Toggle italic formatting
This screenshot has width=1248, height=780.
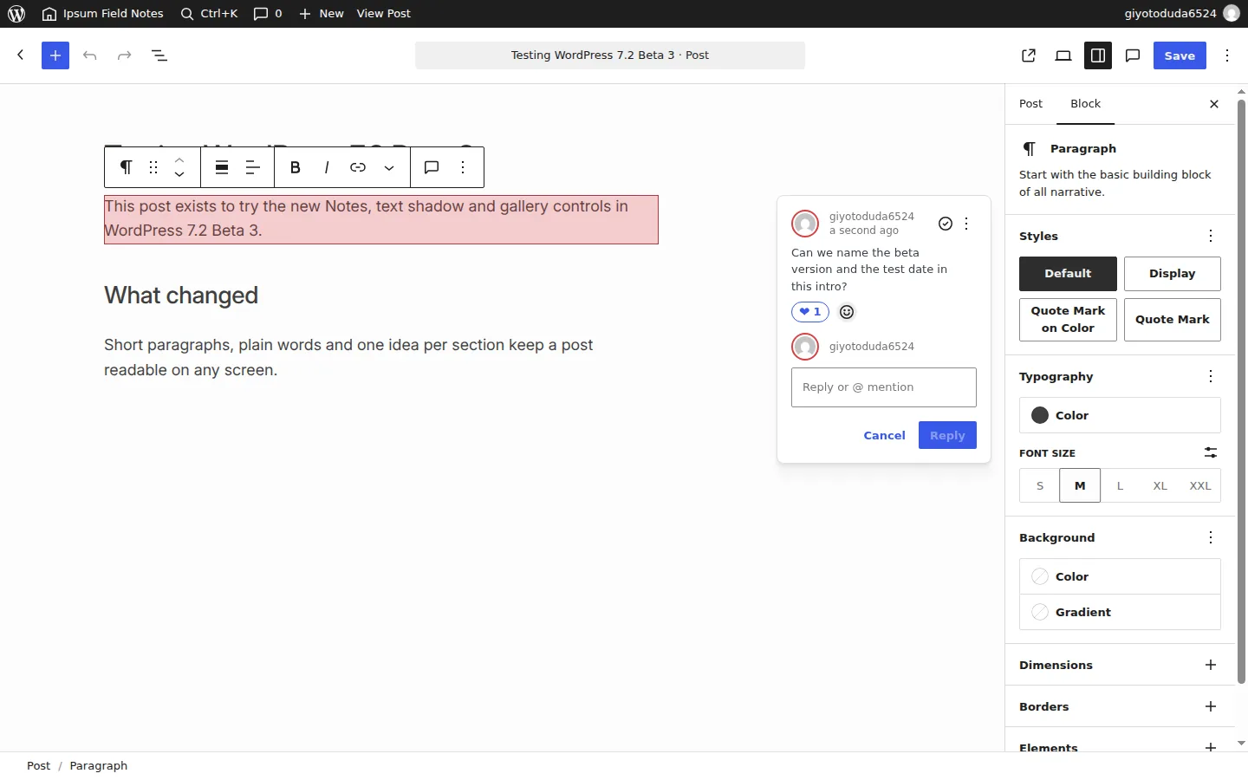327,167
